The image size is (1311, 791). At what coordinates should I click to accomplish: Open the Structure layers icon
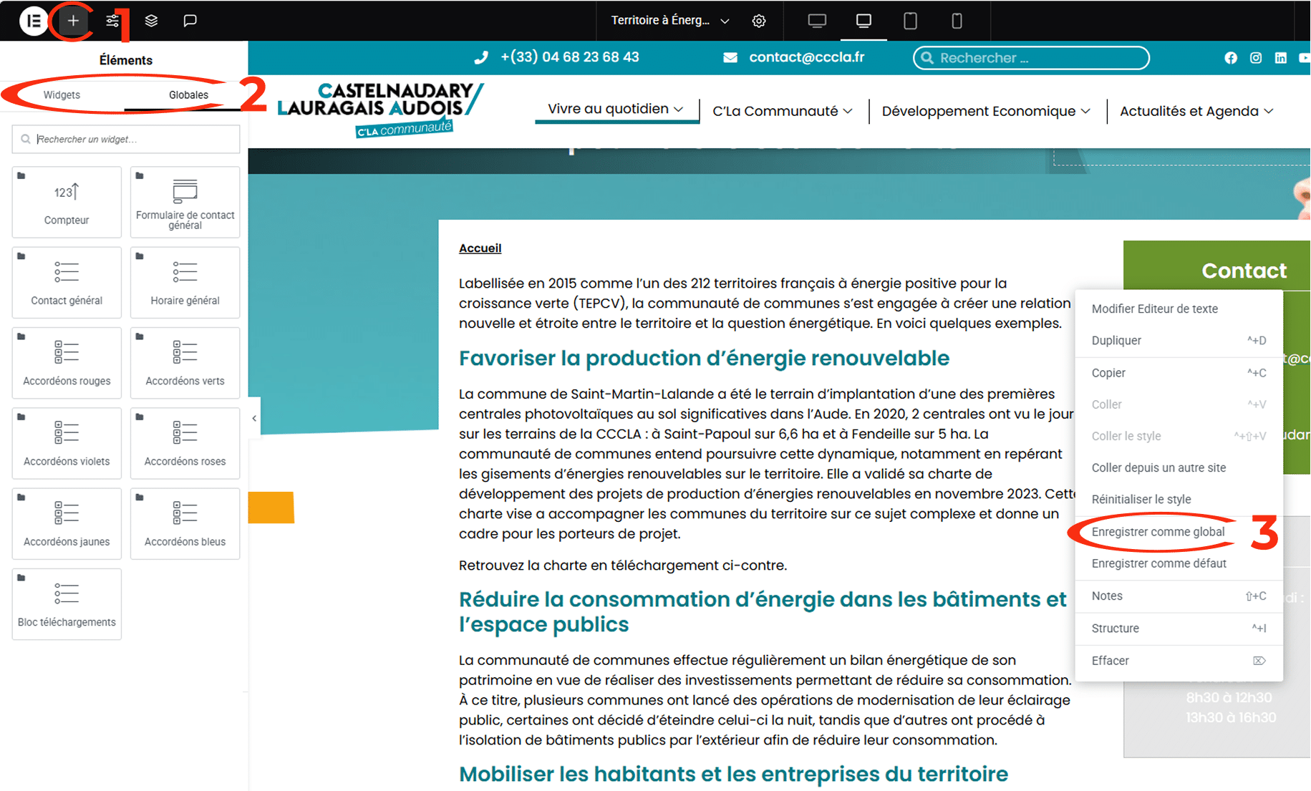point(151,21)
